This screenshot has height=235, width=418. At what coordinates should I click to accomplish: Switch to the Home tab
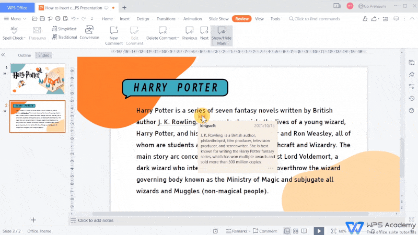pyautogui.click(x=107, y=19)
